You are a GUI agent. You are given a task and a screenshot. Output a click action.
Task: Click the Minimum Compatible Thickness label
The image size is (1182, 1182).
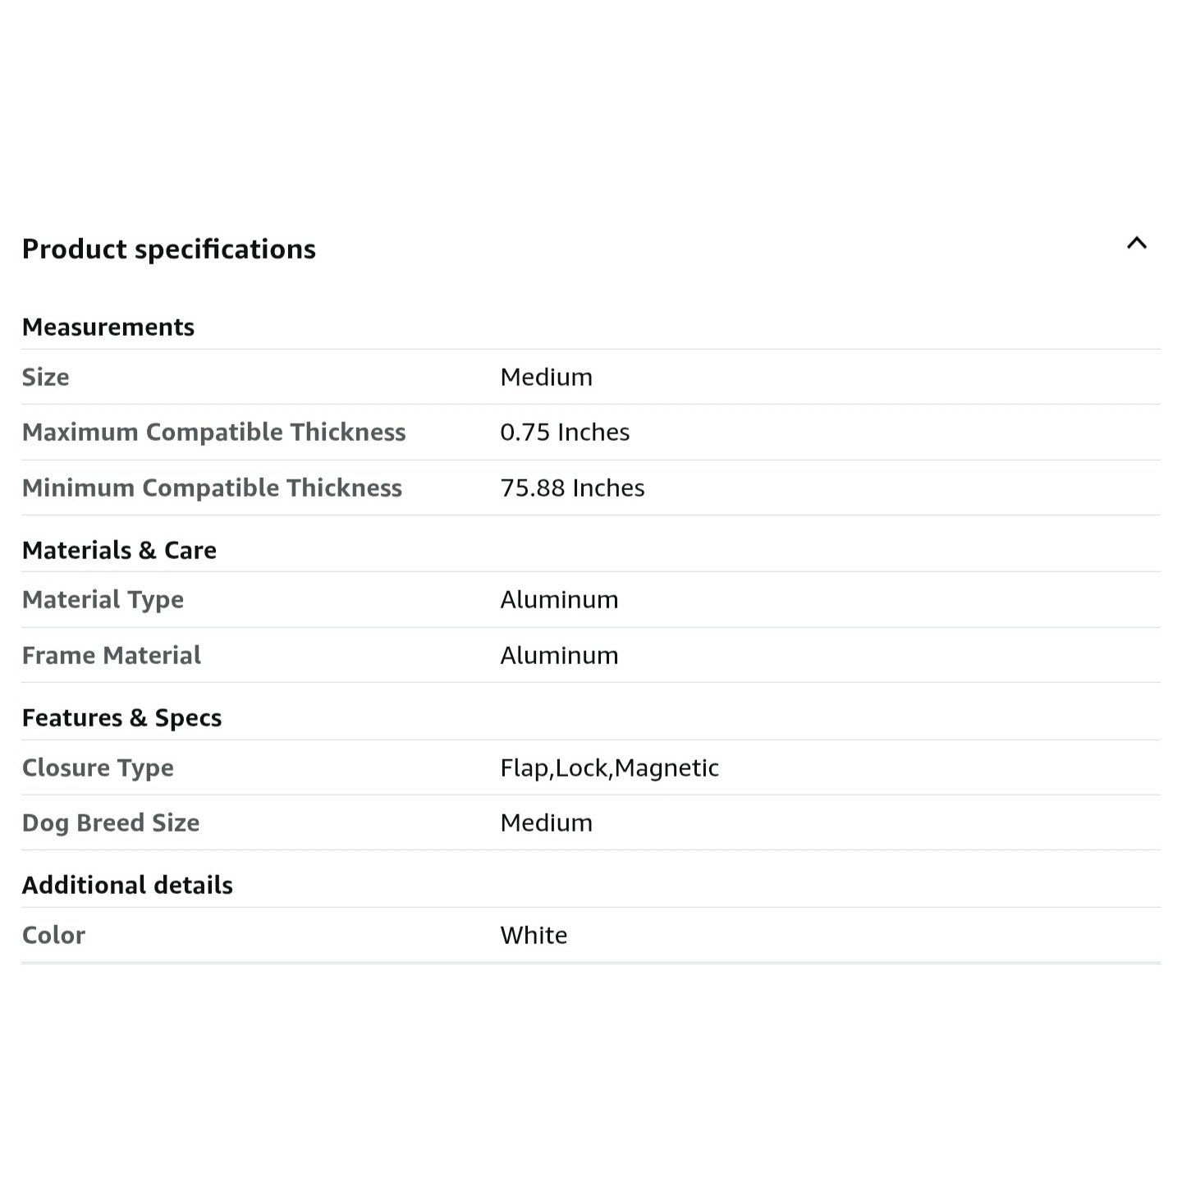pyautogui.click(x=212, y=488)
